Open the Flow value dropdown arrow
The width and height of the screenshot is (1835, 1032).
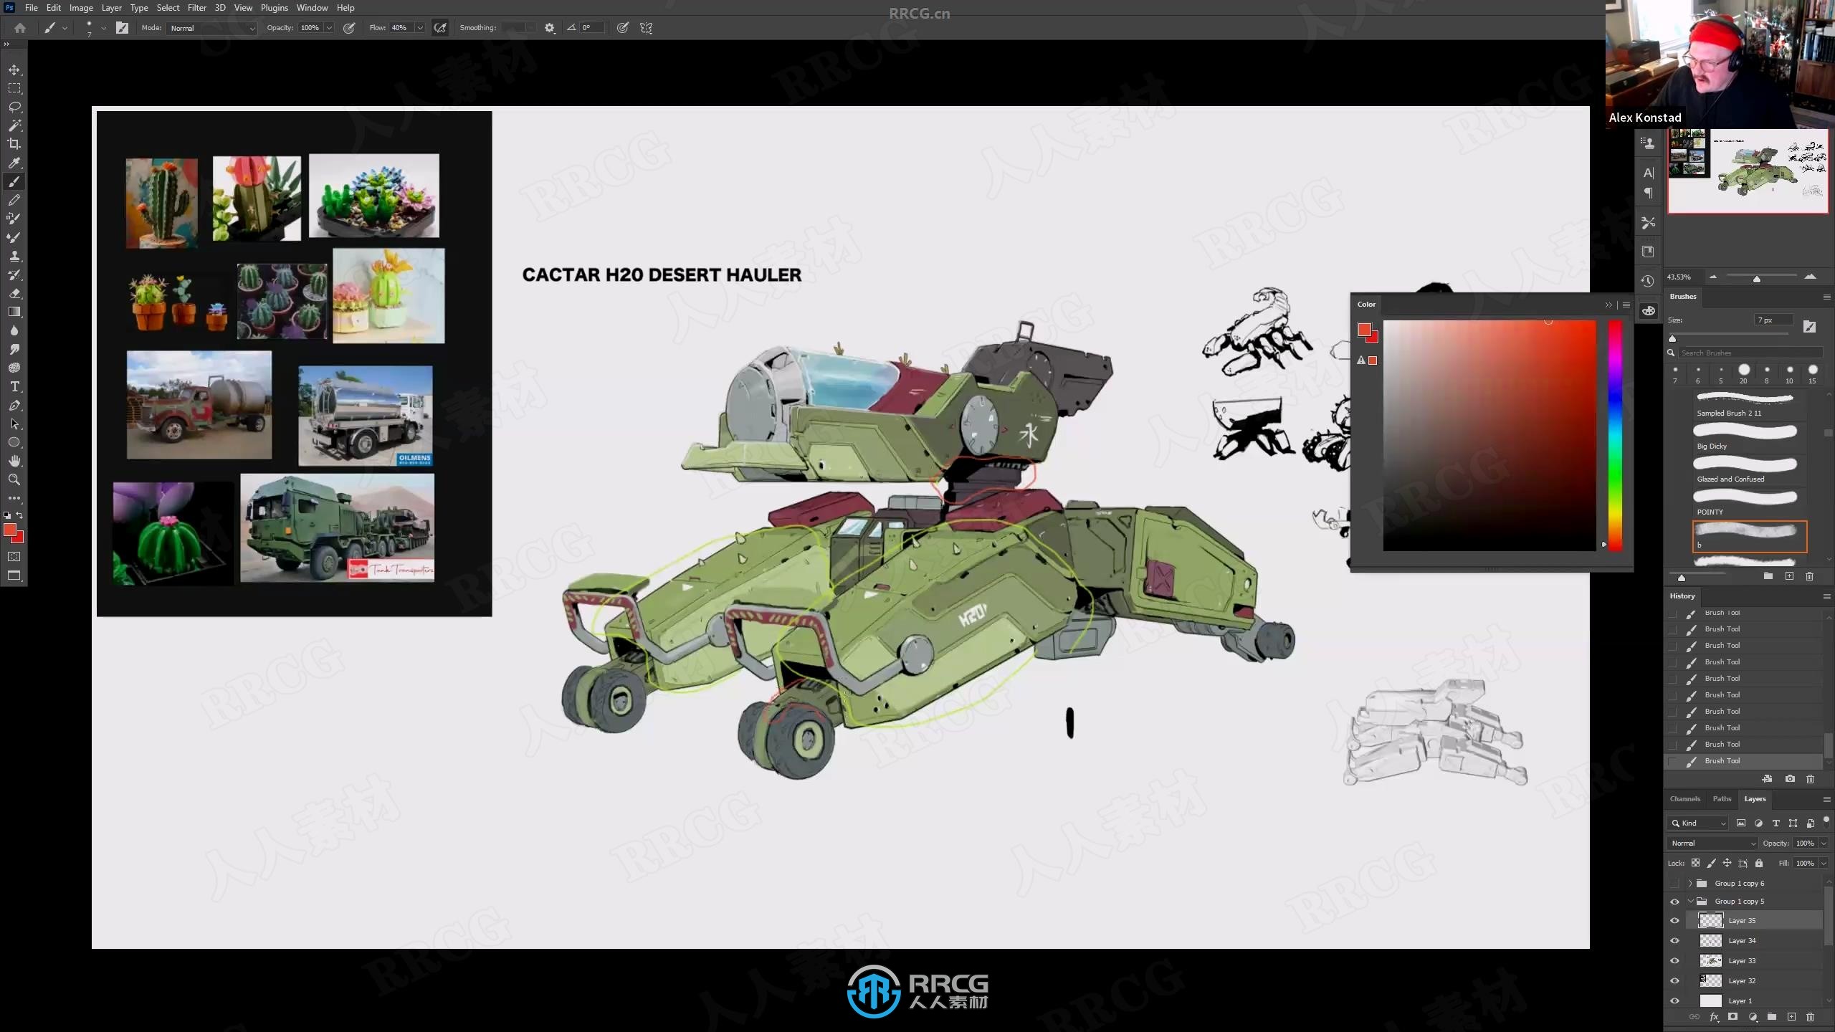(x=420, y=28)
